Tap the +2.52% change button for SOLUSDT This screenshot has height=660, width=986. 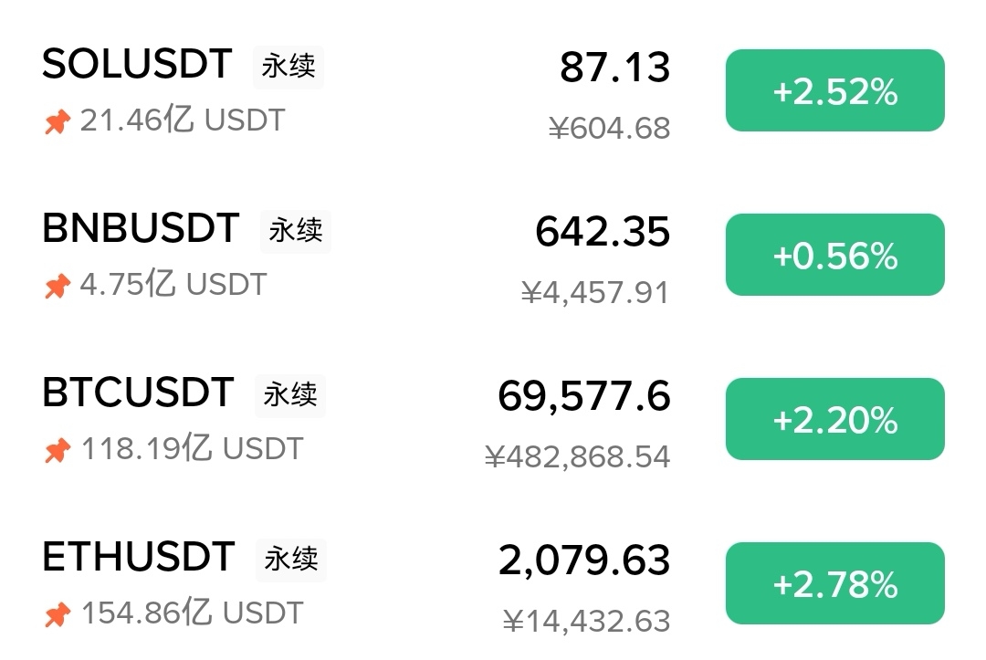834,91
